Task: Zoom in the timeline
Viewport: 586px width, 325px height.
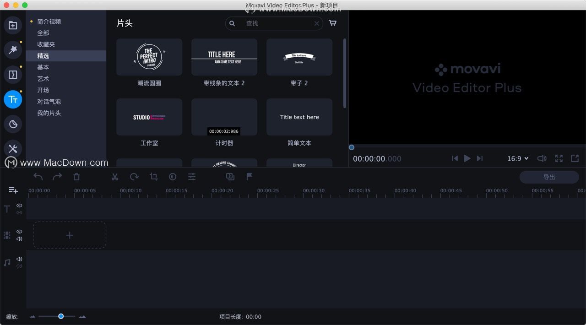Action: [82, 317]
